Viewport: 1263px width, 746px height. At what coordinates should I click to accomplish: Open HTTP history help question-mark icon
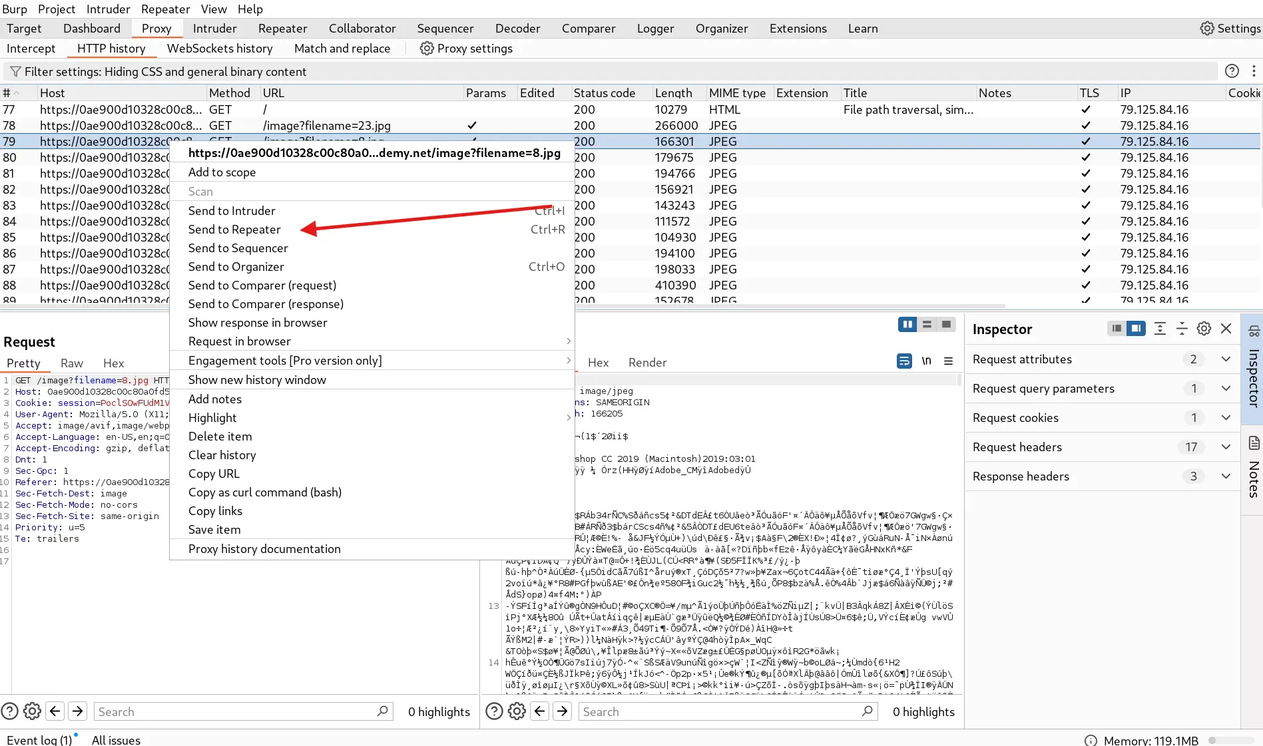(1232, 71)
